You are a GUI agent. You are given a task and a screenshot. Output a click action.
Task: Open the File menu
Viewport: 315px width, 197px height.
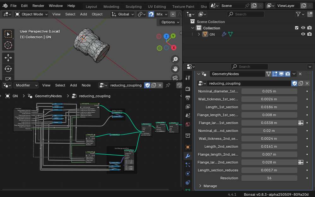coord(13,6)
